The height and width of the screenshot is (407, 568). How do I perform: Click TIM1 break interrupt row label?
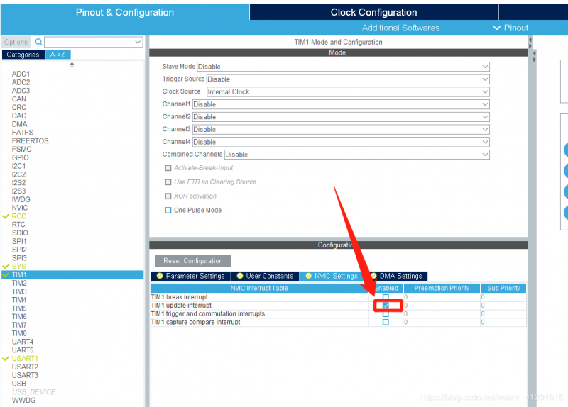tap(180, 297)
